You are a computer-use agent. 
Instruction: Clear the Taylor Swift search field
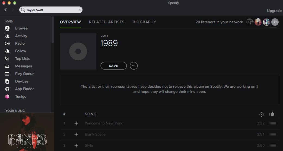click(80, 10)
